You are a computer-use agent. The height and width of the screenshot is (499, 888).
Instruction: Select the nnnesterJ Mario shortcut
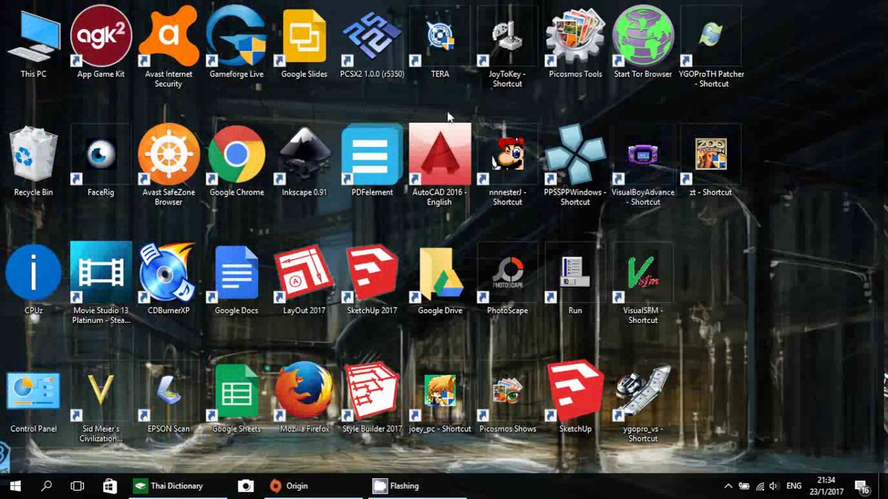point(507,165)
